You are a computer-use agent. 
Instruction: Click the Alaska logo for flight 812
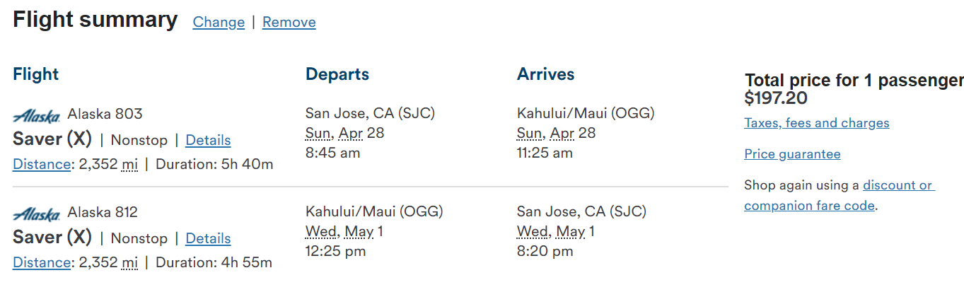point(37,214)
